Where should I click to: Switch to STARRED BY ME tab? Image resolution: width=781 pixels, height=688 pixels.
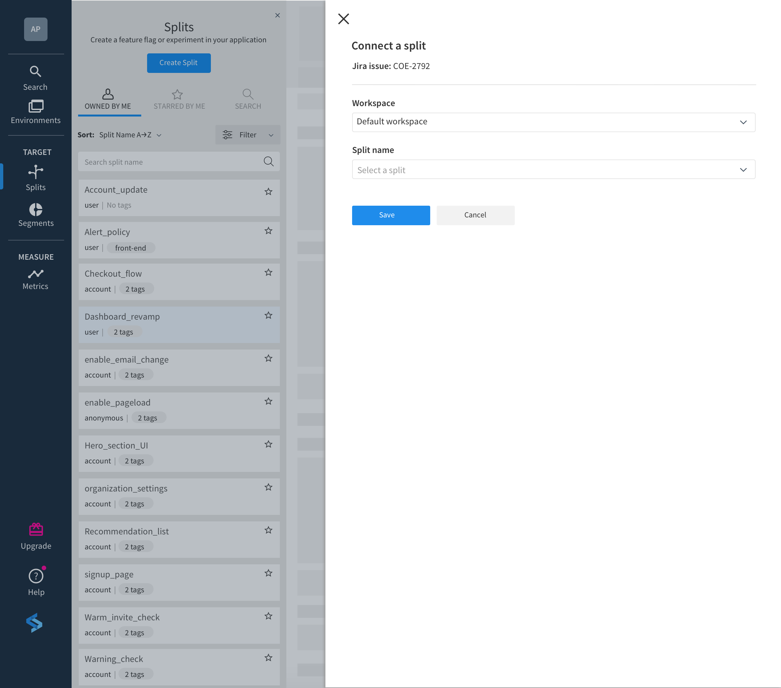(x=179, y=98)
